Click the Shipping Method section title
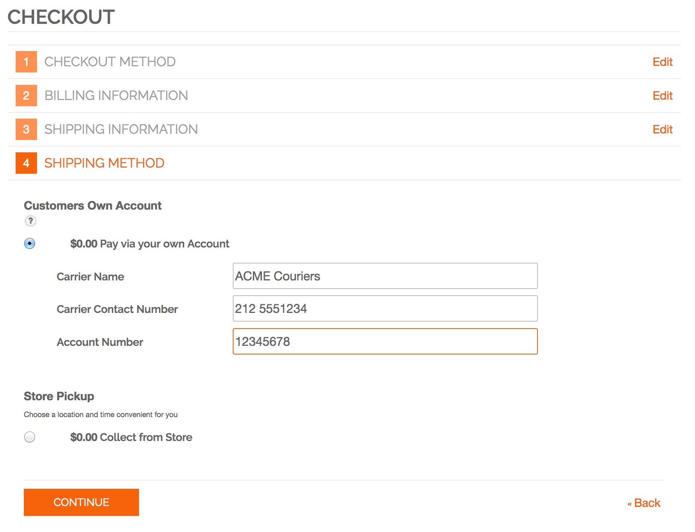 pos(104,163)
